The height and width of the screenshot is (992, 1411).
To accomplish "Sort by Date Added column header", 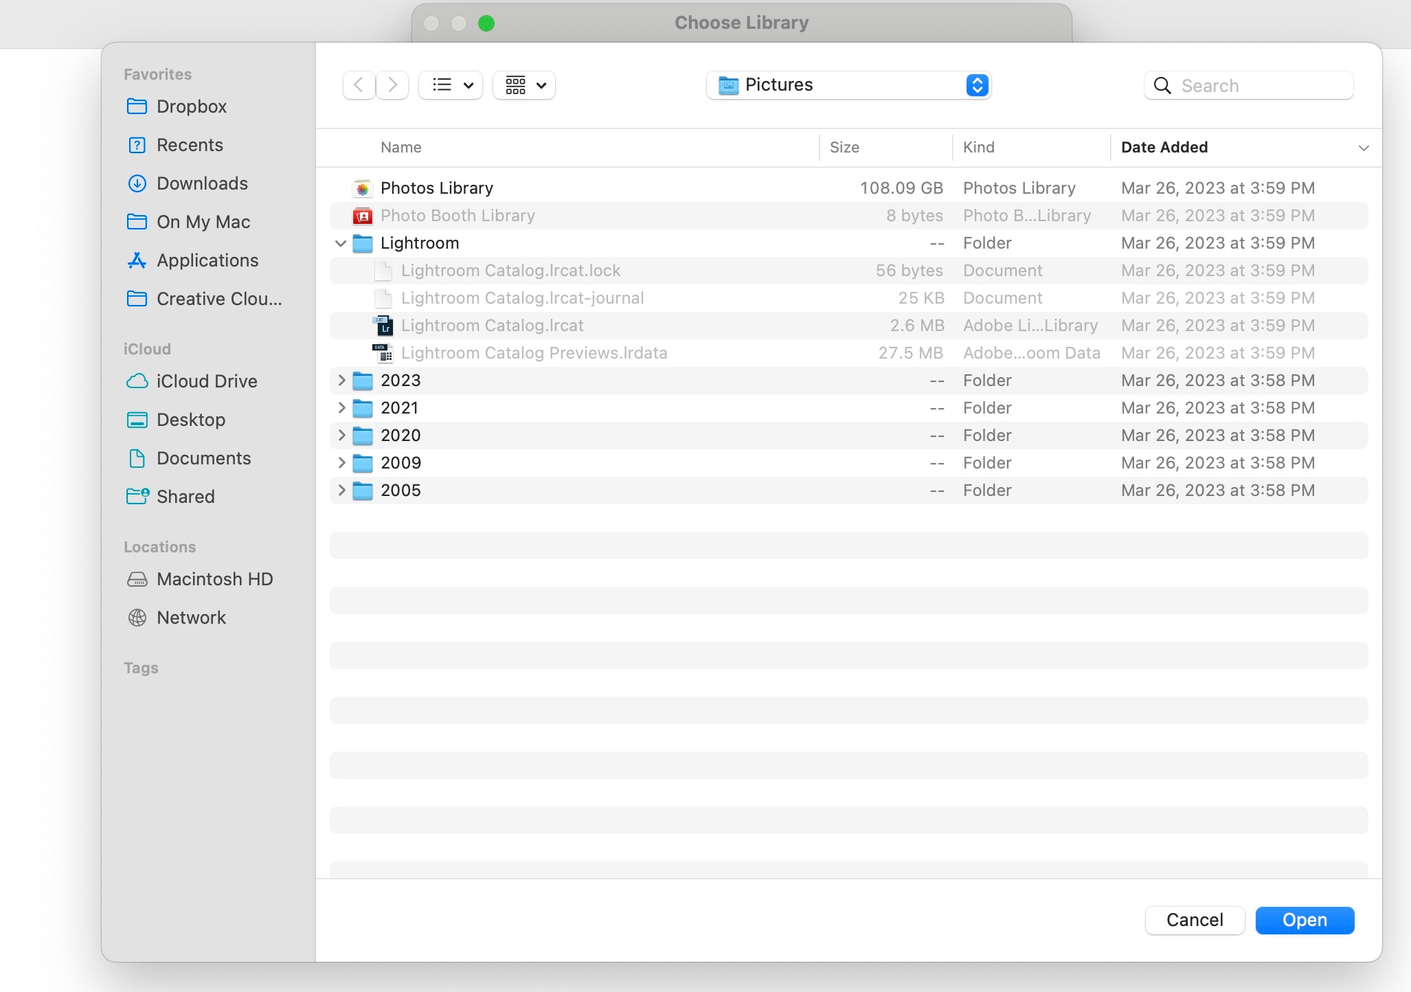I will (1164, 147).
